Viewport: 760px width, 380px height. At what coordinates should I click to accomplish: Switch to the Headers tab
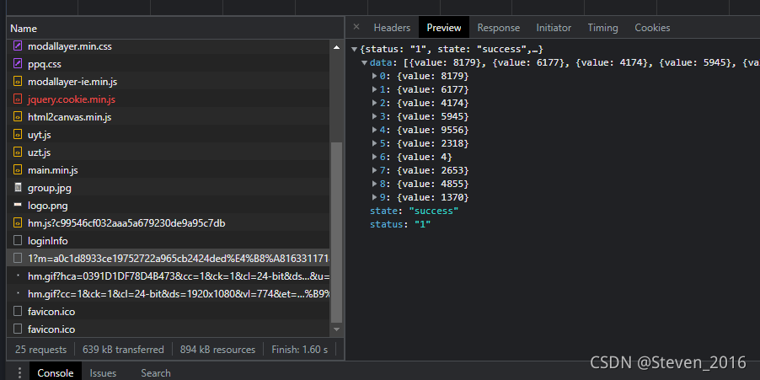(392, 28)
